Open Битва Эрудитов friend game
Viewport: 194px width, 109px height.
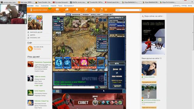coord(40,91)
